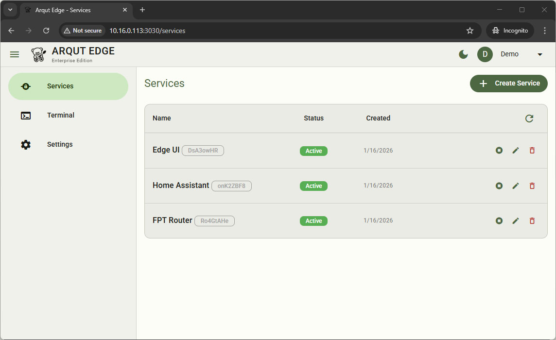Expand the tab search dropdown
This screenshot has height=340, width=556.
(x=10, y=10)
